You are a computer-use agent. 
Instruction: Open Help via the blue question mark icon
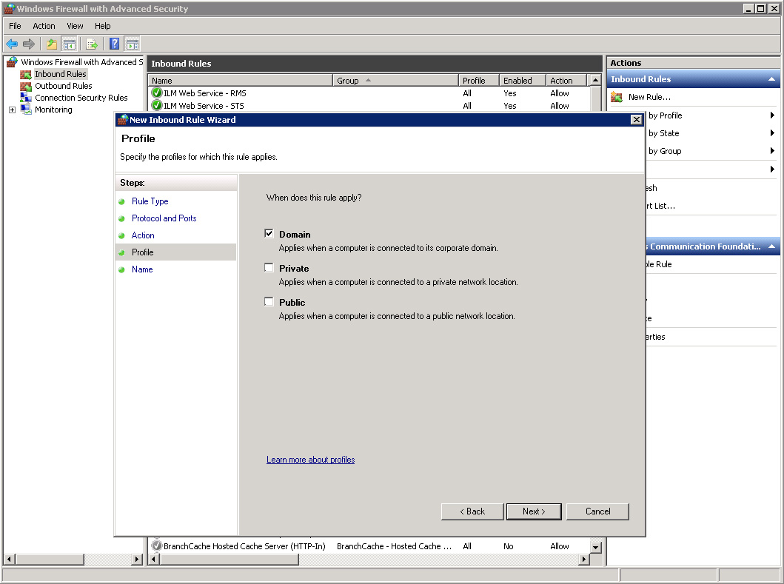114,44
